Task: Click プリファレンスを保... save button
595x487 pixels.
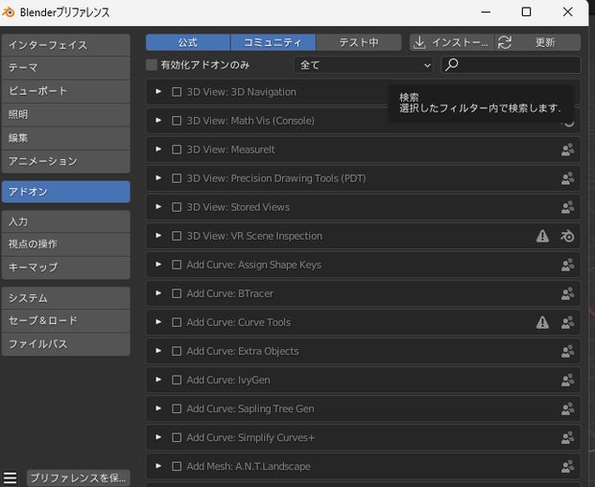Action: point(78,478)
